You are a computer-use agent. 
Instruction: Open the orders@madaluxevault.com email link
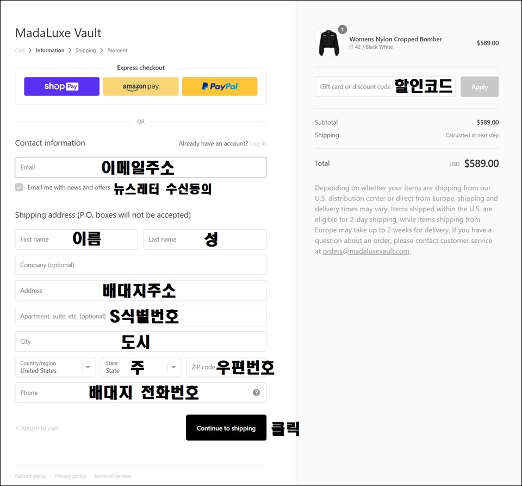[366, 251]
